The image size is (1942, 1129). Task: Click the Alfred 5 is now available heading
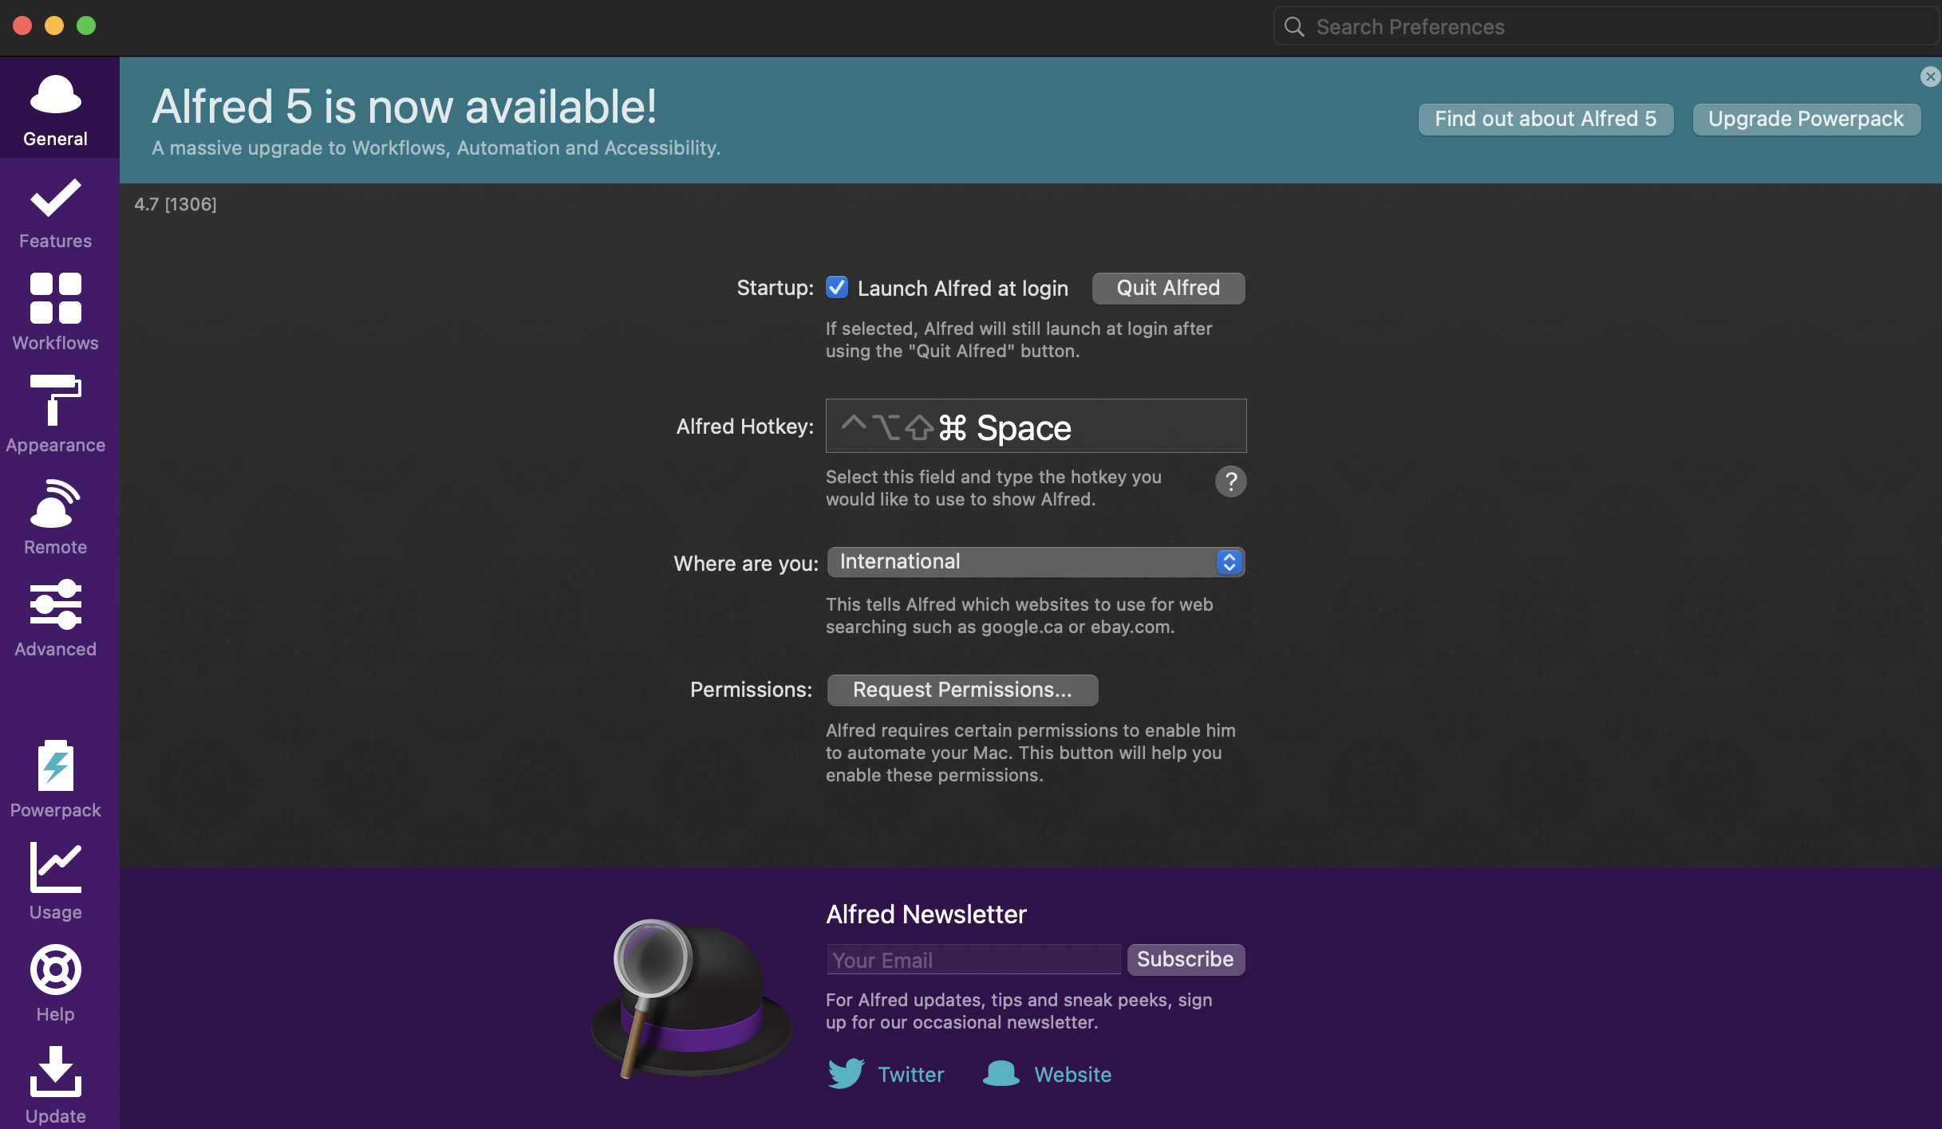(405, 106)
